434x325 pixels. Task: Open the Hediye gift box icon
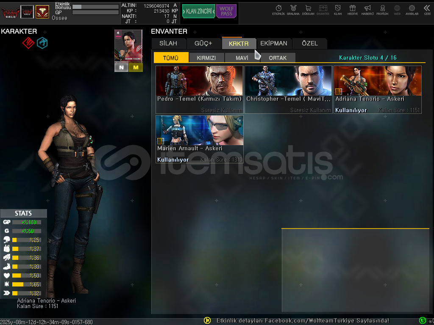353,10
